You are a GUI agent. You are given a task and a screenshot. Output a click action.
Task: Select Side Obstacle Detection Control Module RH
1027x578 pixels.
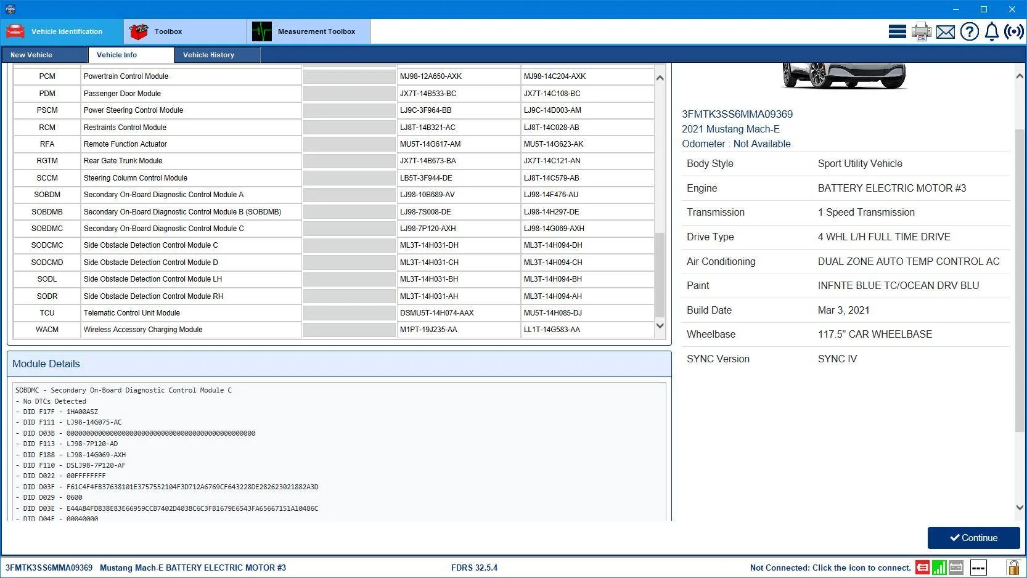[333, 296]
